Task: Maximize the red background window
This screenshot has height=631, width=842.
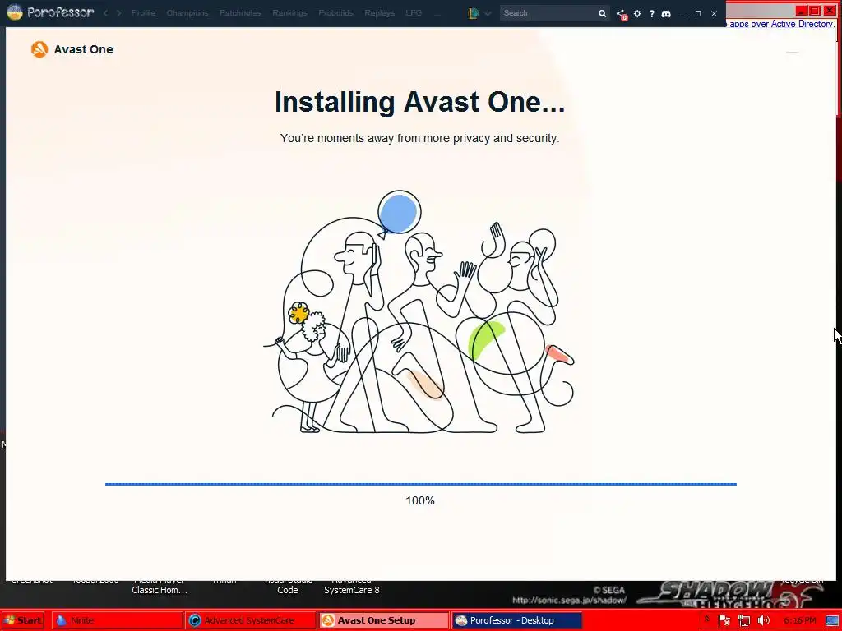Action: point(815,11)
